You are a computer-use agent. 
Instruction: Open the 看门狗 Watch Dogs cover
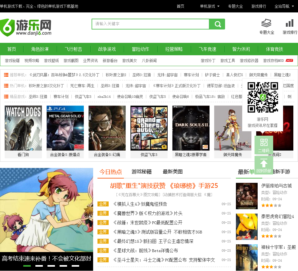click(23, 128)
